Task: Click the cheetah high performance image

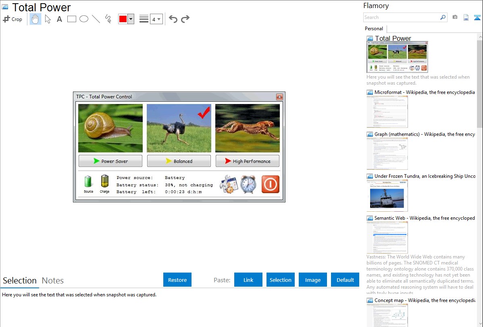Action: (x=248, y=128)
